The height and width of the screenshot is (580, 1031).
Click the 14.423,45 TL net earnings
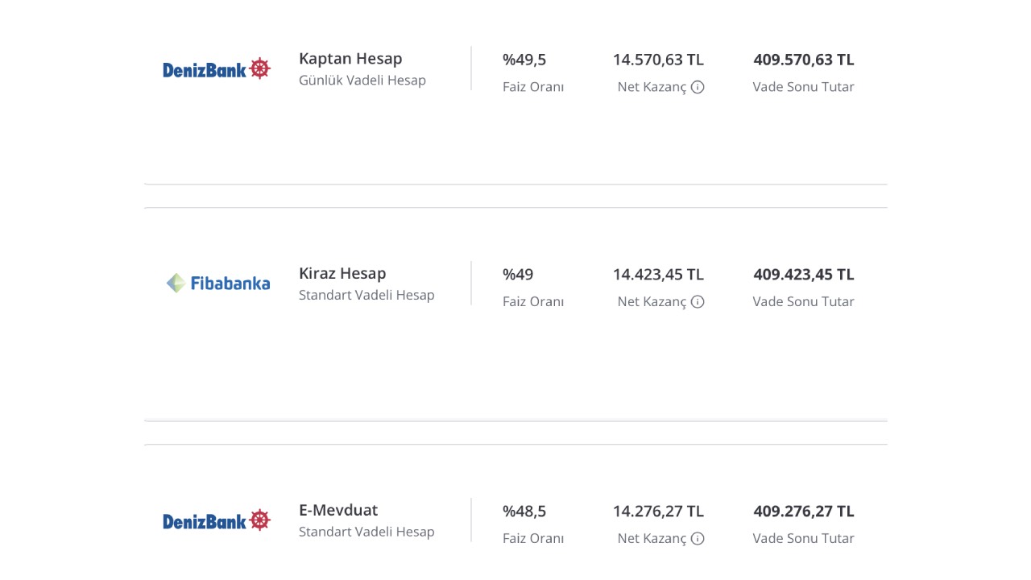[658, 274]
